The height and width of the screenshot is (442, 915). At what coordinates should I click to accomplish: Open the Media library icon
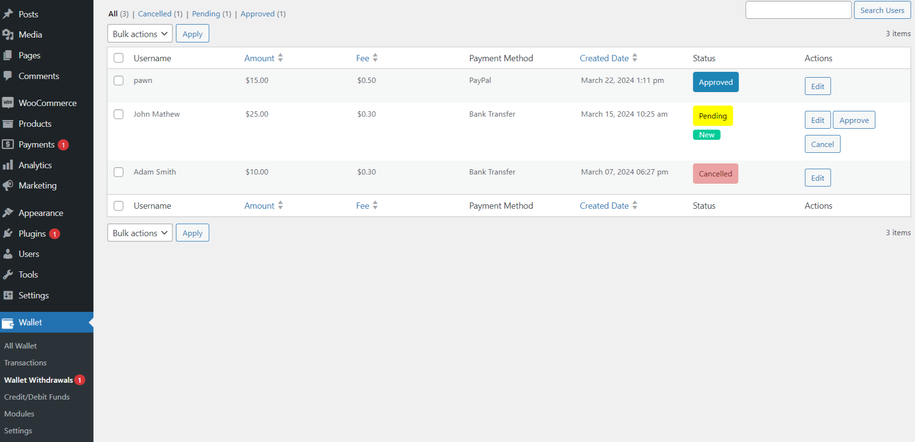[x=9, y=34]
